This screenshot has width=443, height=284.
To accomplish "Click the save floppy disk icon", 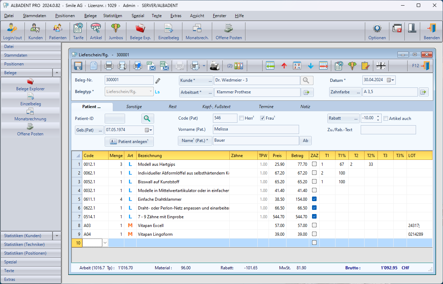I will pos(78,66).
